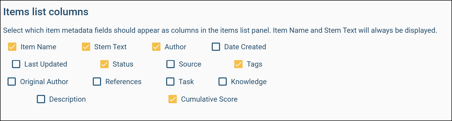Check the Last Updated checkbox

pyautogui.click(x=16, y=64)
